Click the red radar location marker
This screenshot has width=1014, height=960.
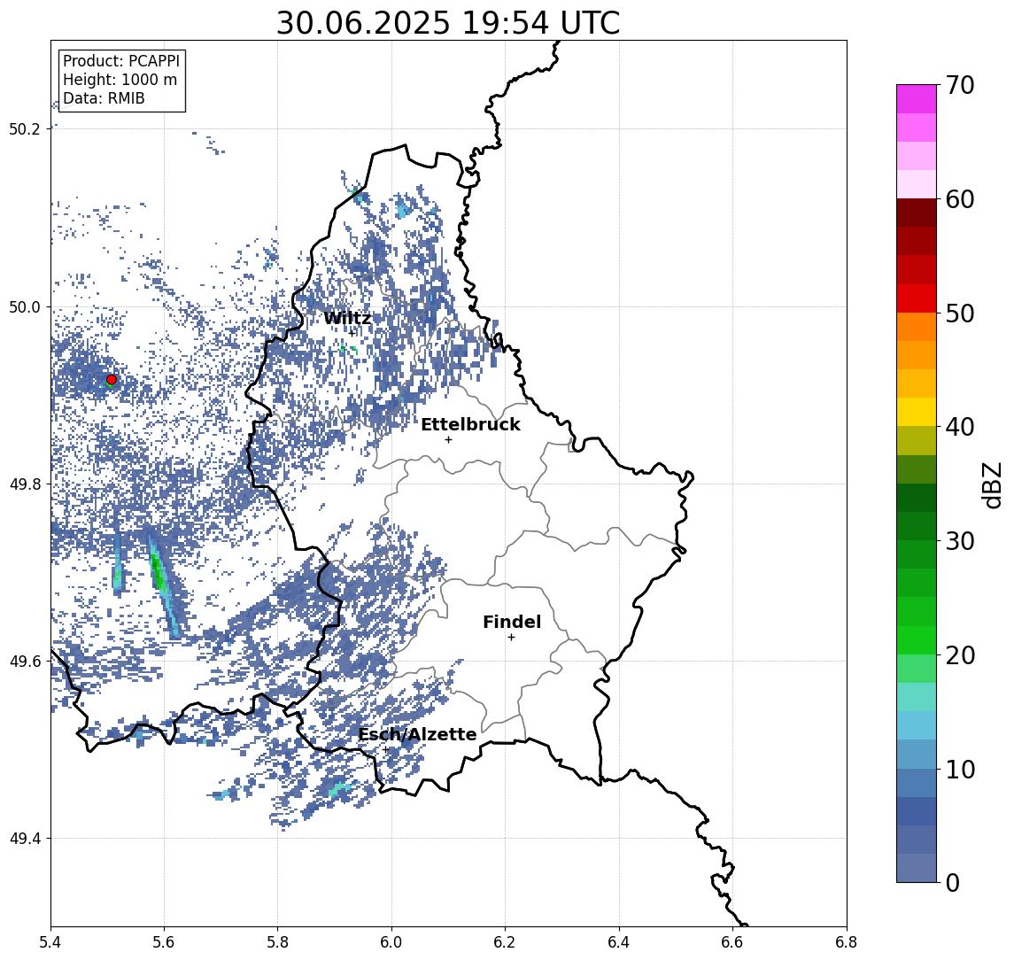[112, 379]
